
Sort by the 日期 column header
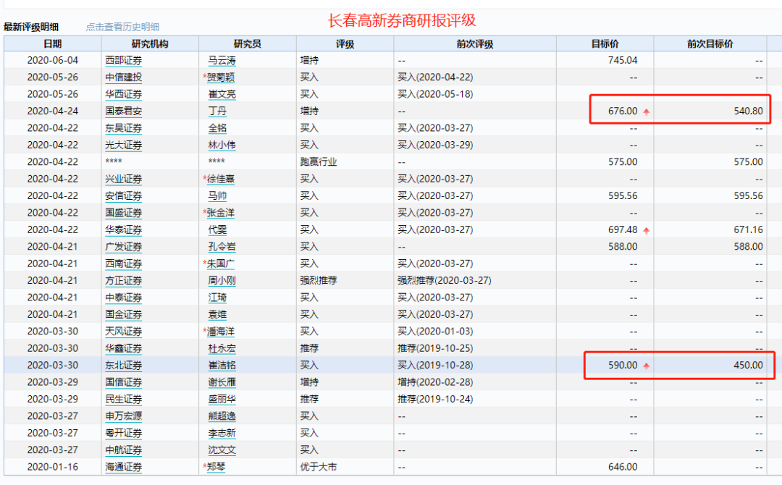tap(52, 44)
